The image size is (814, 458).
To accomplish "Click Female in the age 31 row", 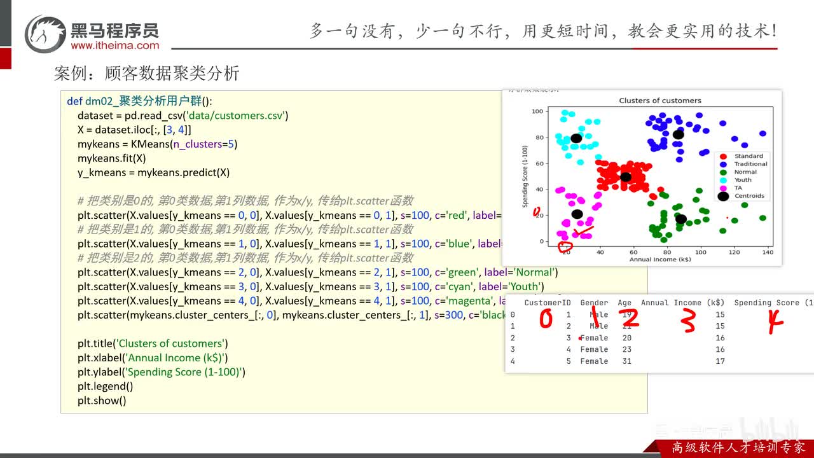I will tap(594, 361).
